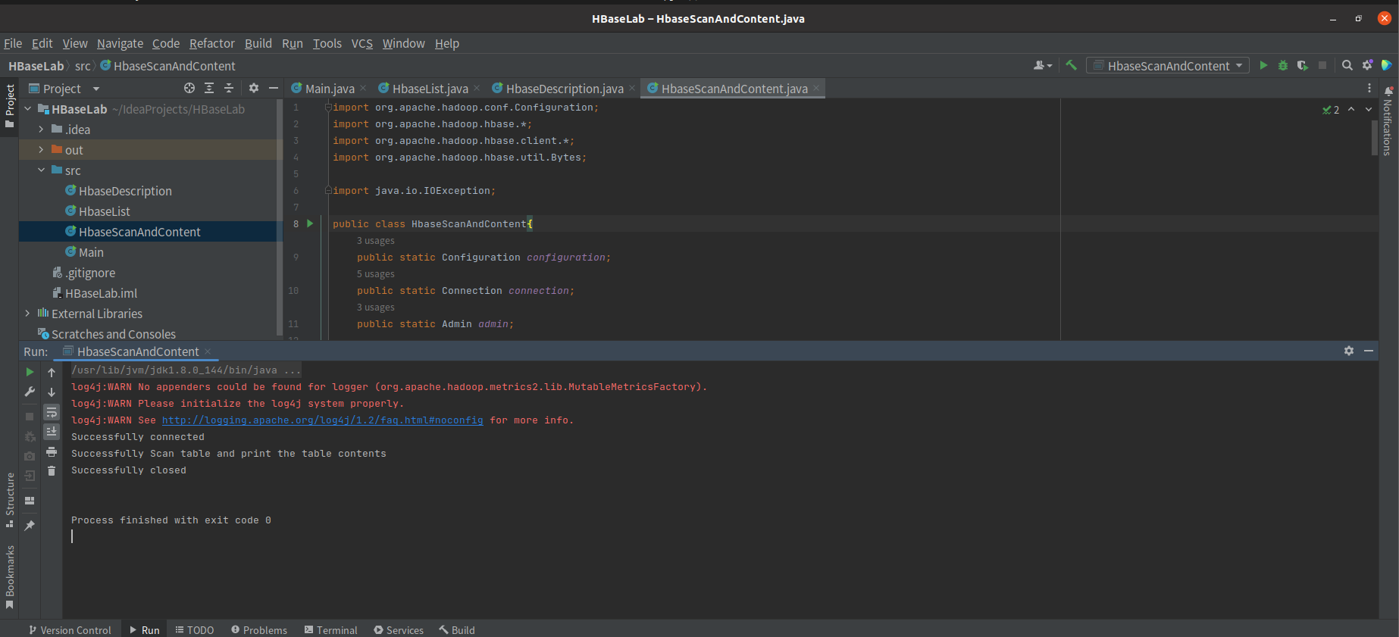Open the Terminal tool window
The image size is (1399, 637).
click(330, 630)
